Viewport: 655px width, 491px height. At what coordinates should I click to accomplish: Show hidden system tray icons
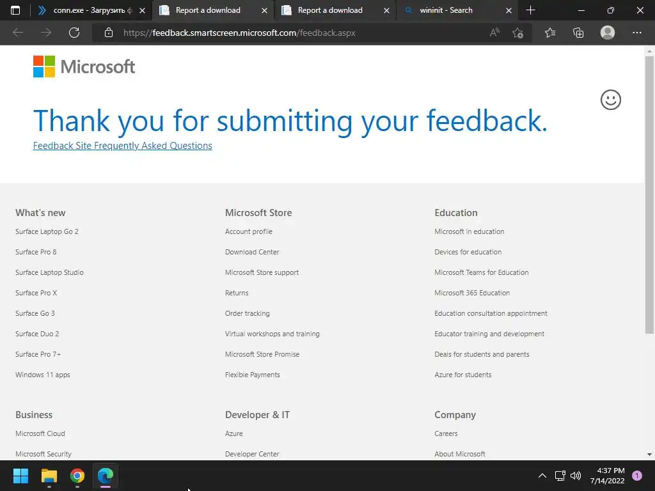[x=542, y=476]
